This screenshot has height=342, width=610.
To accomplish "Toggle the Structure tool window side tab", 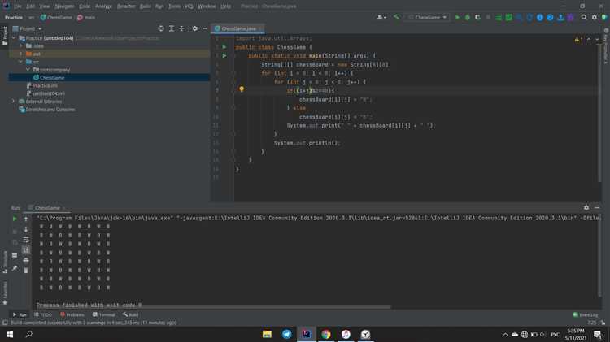I will pos(4,259).
